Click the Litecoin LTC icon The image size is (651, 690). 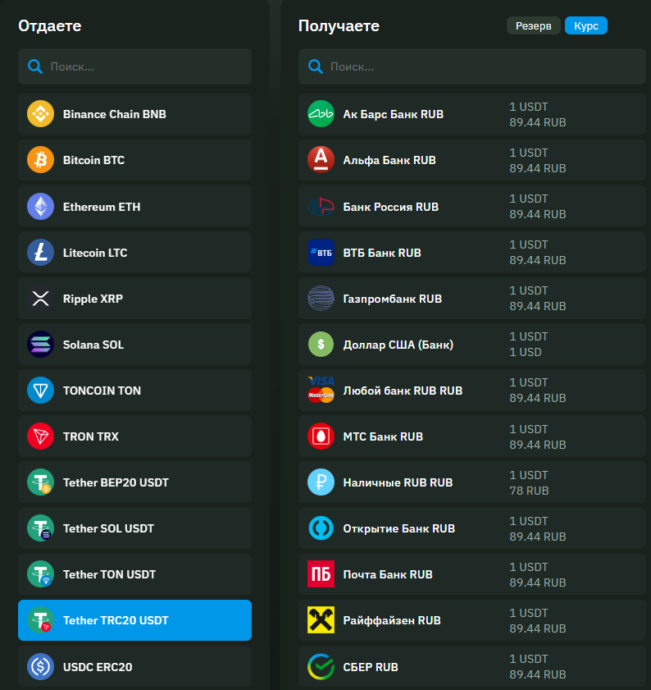click(40, 253)
